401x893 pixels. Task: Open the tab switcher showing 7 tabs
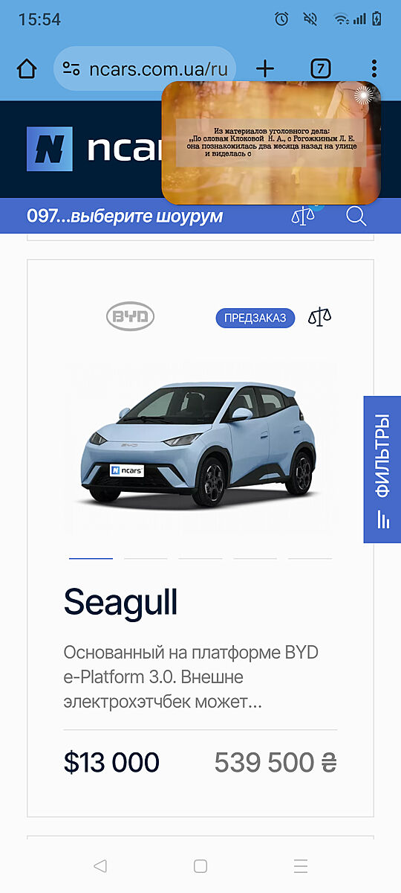coord(319,69)
